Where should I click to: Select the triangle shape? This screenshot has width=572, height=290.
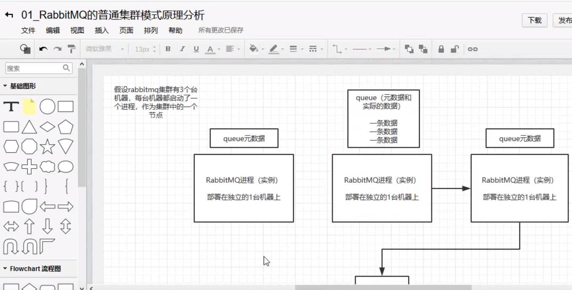click(x=29, y=127)
